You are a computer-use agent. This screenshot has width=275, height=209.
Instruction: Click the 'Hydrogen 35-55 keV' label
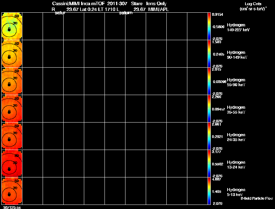(236, 110)
